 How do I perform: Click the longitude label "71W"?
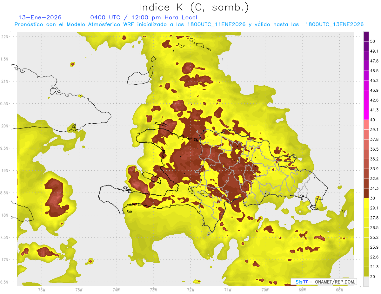228,290
